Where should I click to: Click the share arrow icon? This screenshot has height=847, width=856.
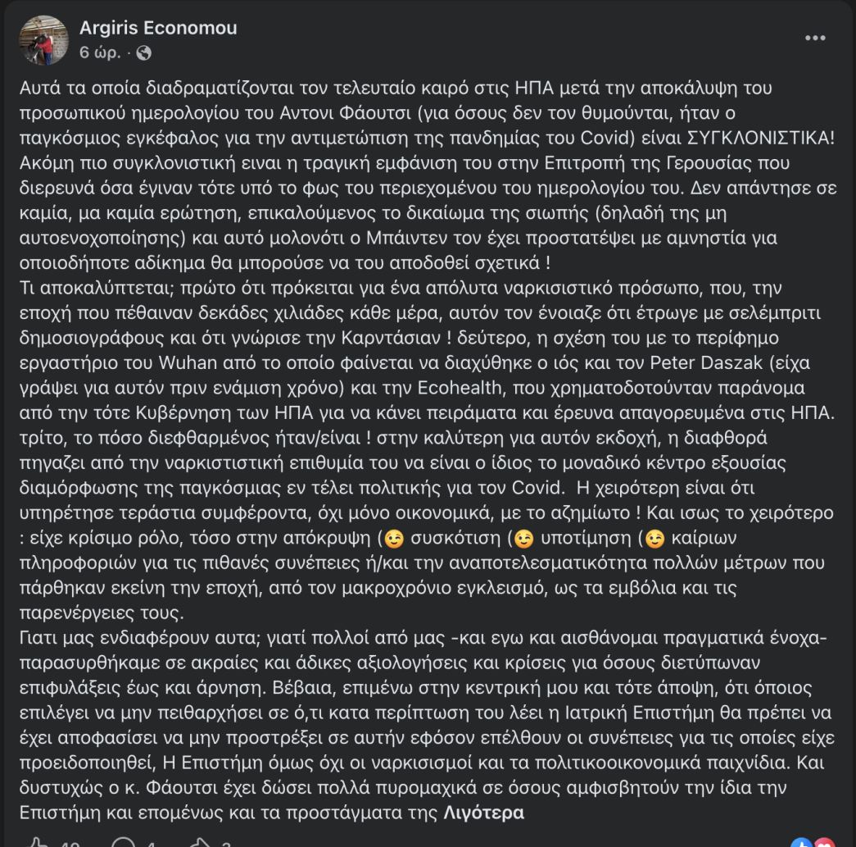200,843
